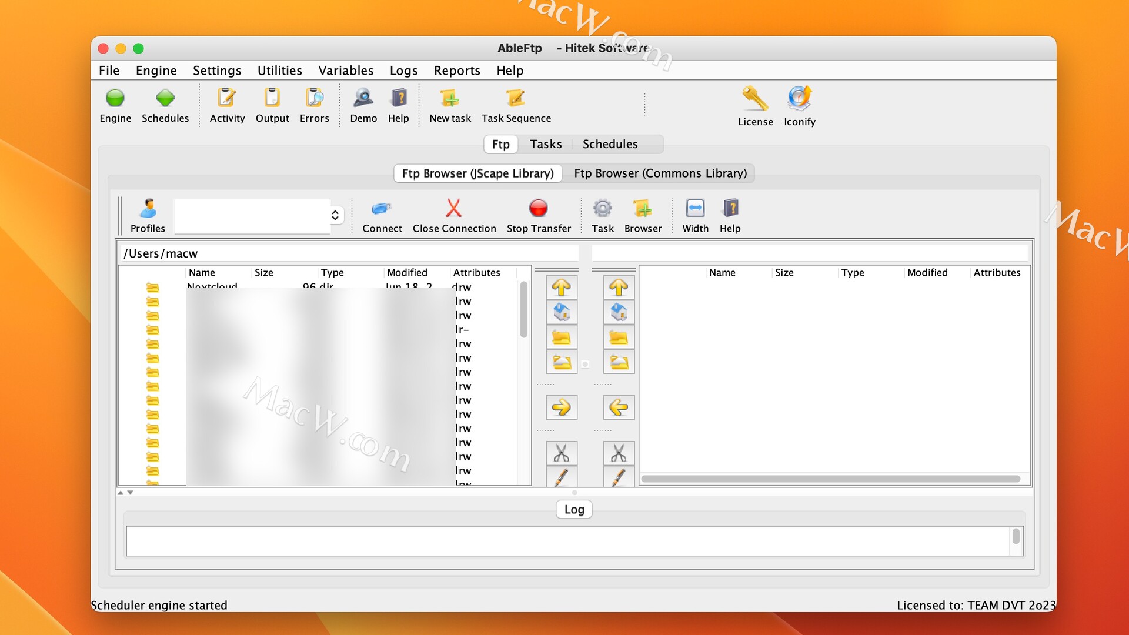Screen dimensions: 1129x635
Task: Click the local open folder icon
Action: point(562,362)
